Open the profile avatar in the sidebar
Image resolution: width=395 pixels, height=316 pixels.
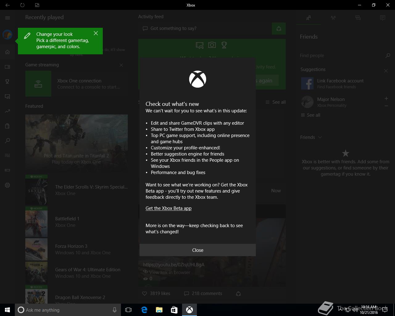click(7, 35)
